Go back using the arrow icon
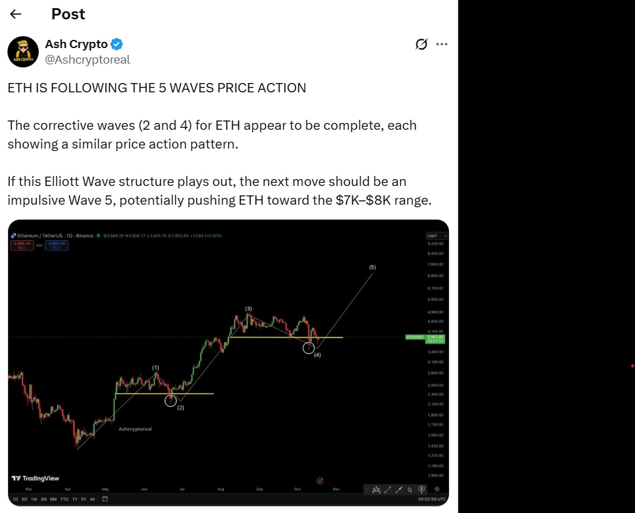This screenshot has width=635, height=513. [16, 14]
